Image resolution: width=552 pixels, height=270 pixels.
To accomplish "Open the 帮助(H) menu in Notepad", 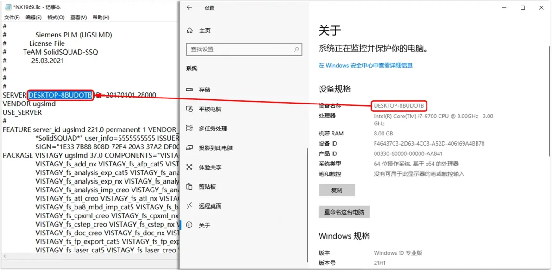I will coord(101,18).
